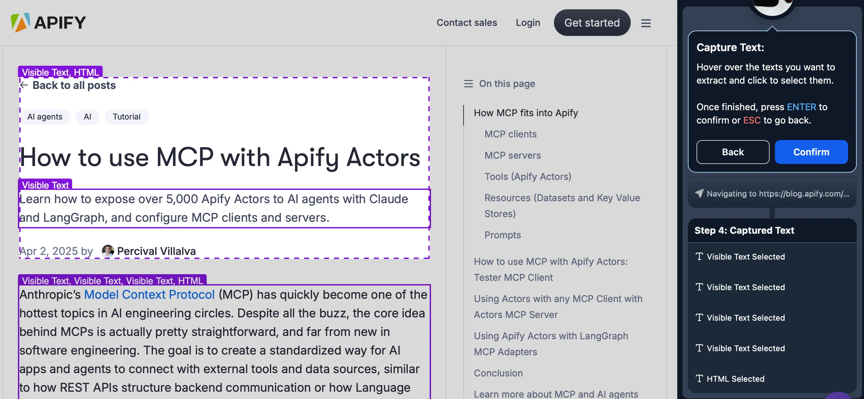
Task: Jump to LangGraph MCP Adapters section
Action: [551, 344]
